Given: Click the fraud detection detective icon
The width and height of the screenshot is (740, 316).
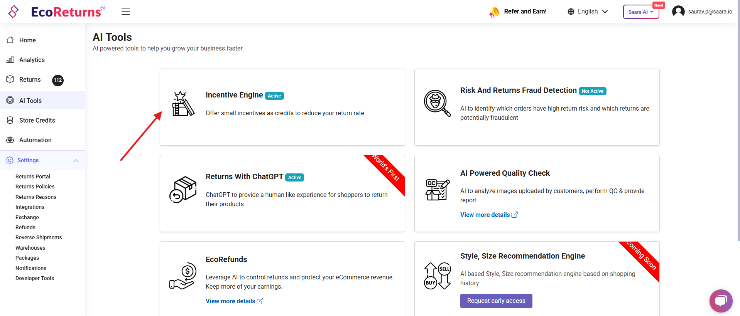Looking at the screenshot, I should [x=437, y=103].
